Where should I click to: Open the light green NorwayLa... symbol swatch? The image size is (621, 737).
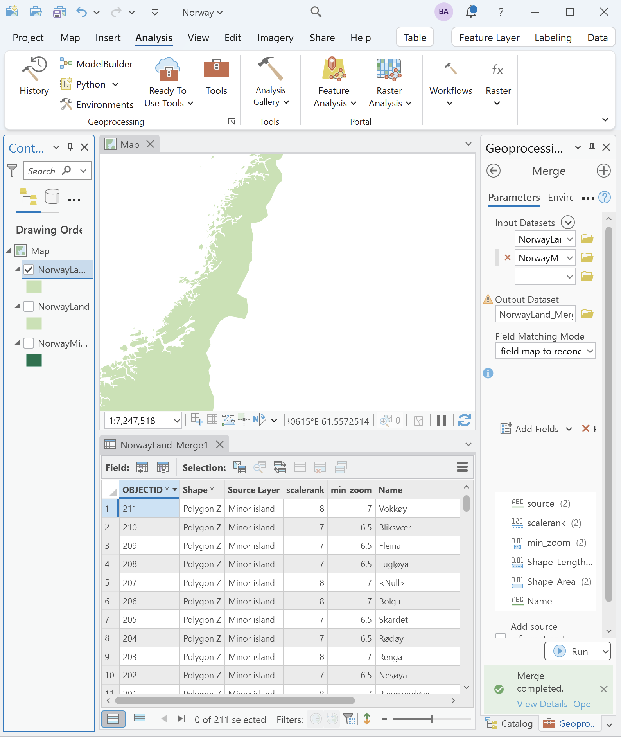click(x=34, y=287)
